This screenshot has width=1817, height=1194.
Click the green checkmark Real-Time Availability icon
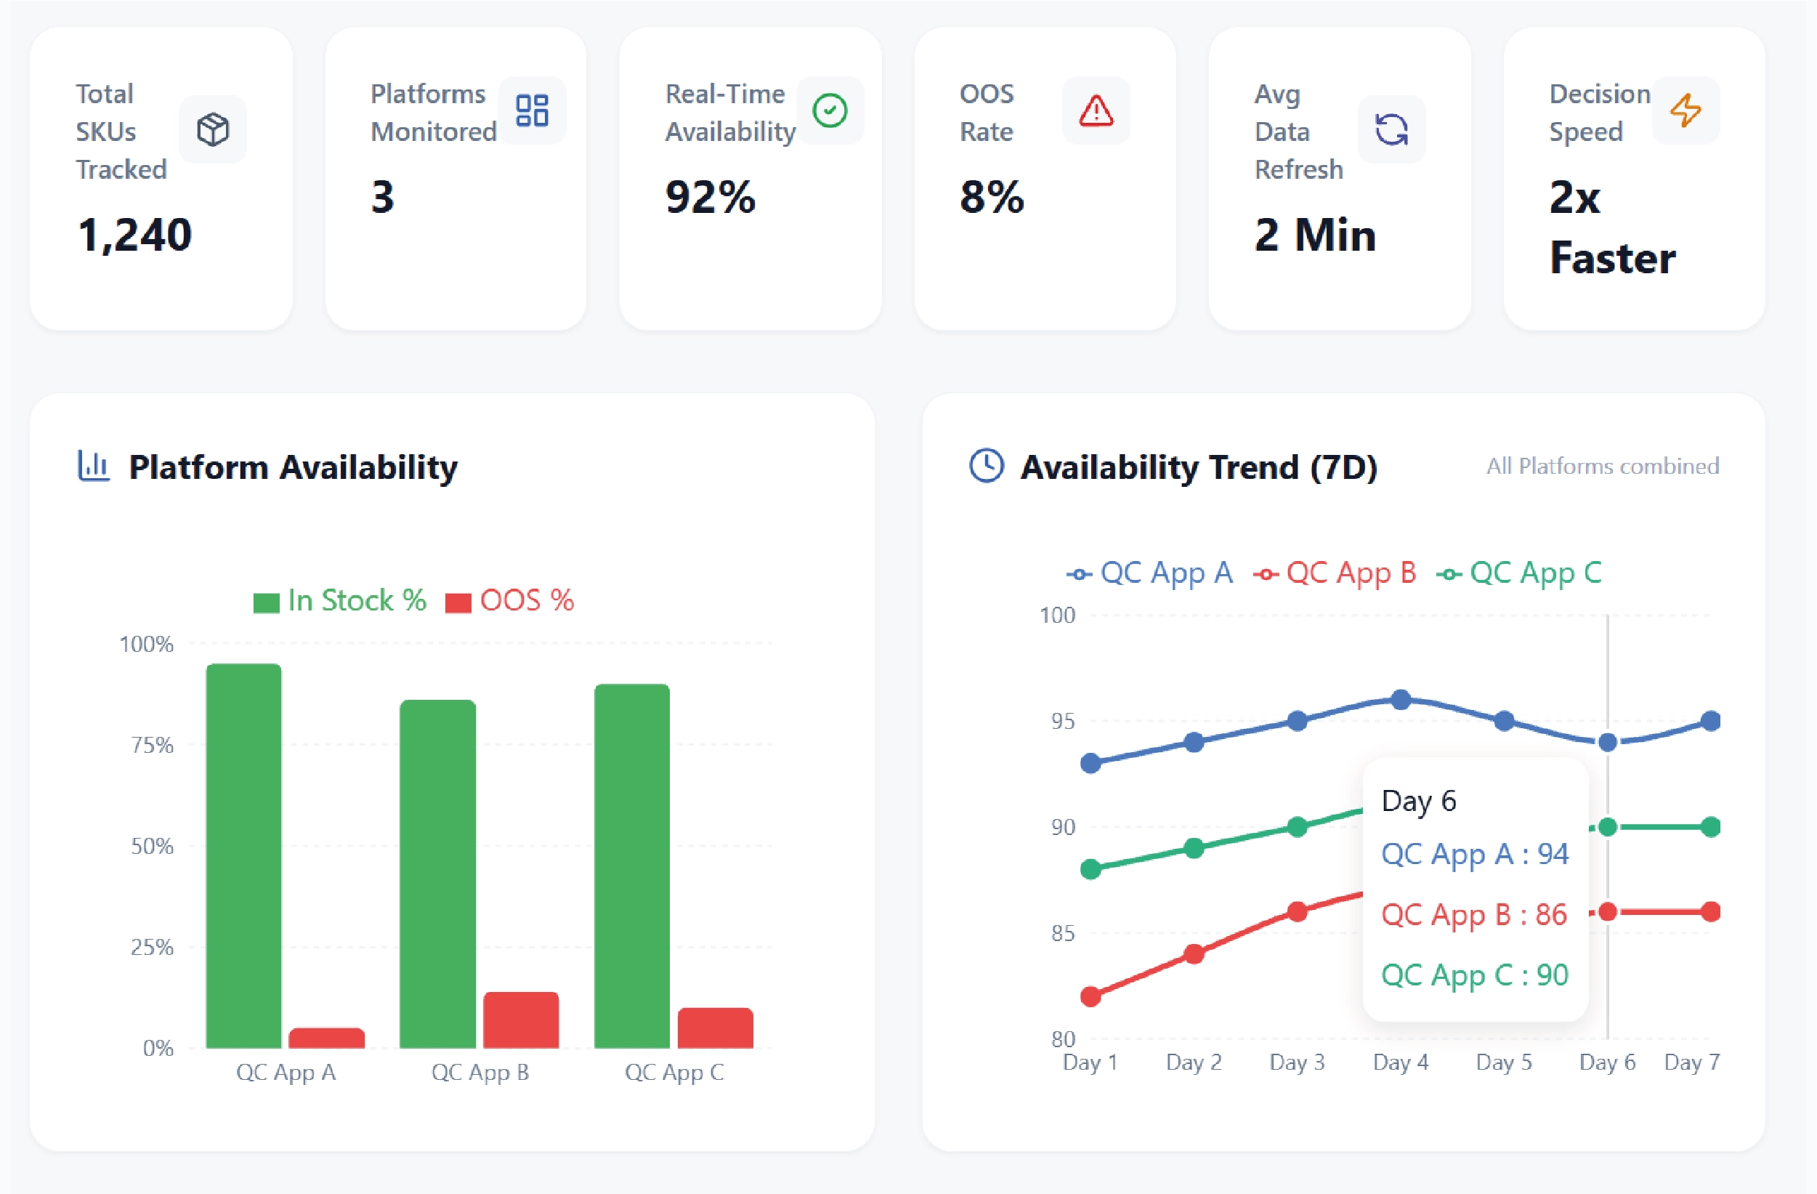(x=830, y=110)
